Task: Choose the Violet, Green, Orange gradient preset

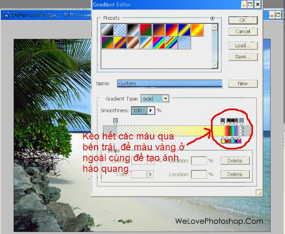Action: [x=107, y=43]
